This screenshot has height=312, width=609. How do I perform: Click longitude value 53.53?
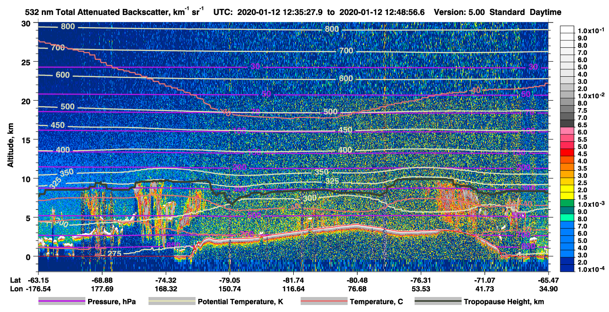coord(421,289)
